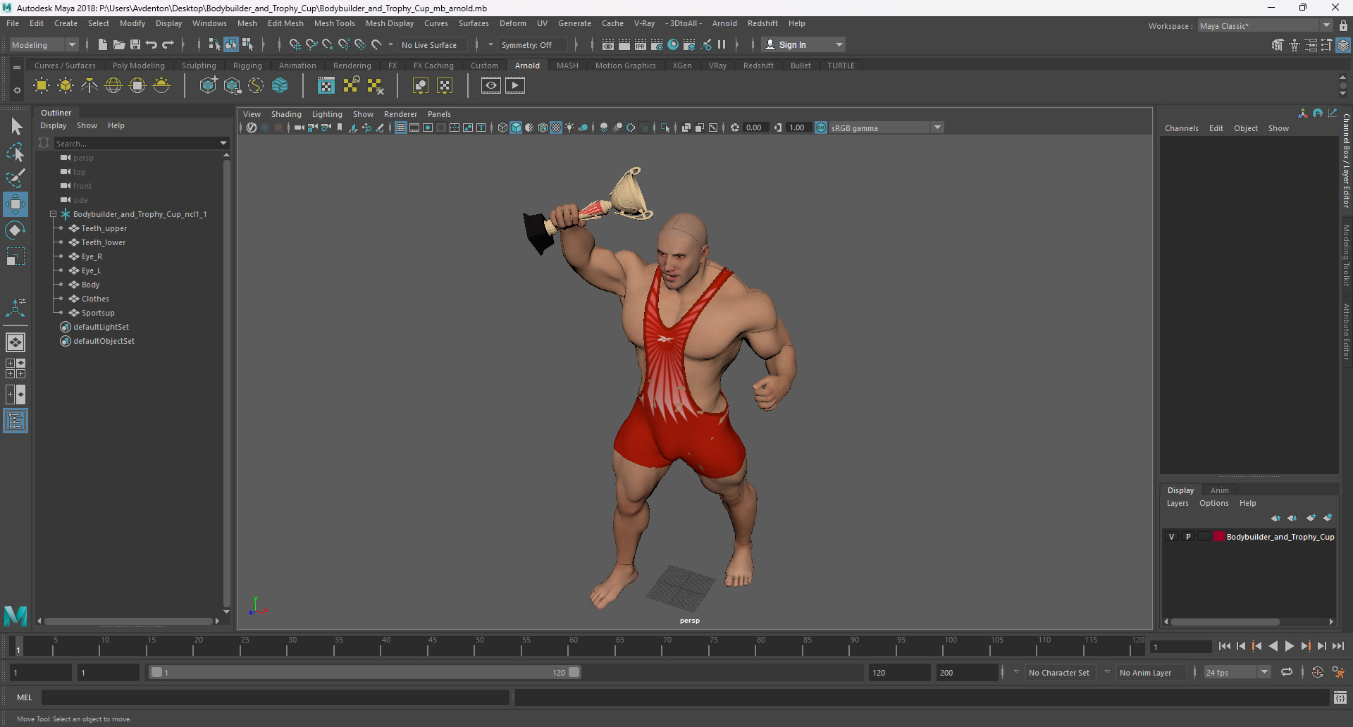Collapse the Bodybuilder_and_Trophy_Cup_ncl1_1 group
This screenshot has height=727, width=1353.
[x=53, y=214]
